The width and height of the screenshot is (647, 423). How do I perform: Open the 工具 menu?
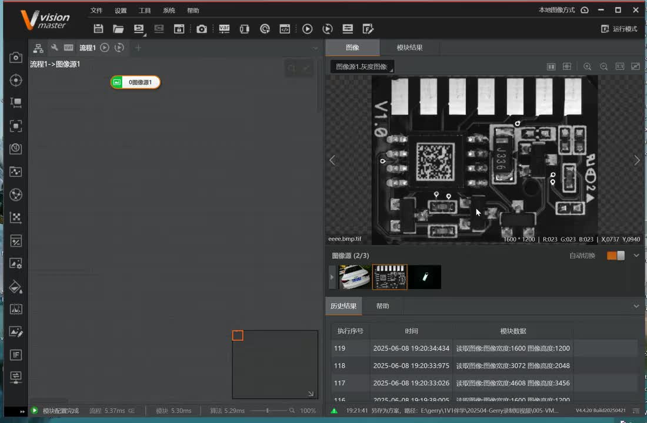pos(145,11)
